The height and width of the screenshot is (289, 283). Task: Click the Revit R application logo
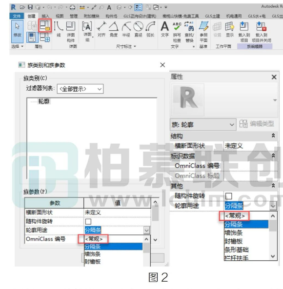14,7
